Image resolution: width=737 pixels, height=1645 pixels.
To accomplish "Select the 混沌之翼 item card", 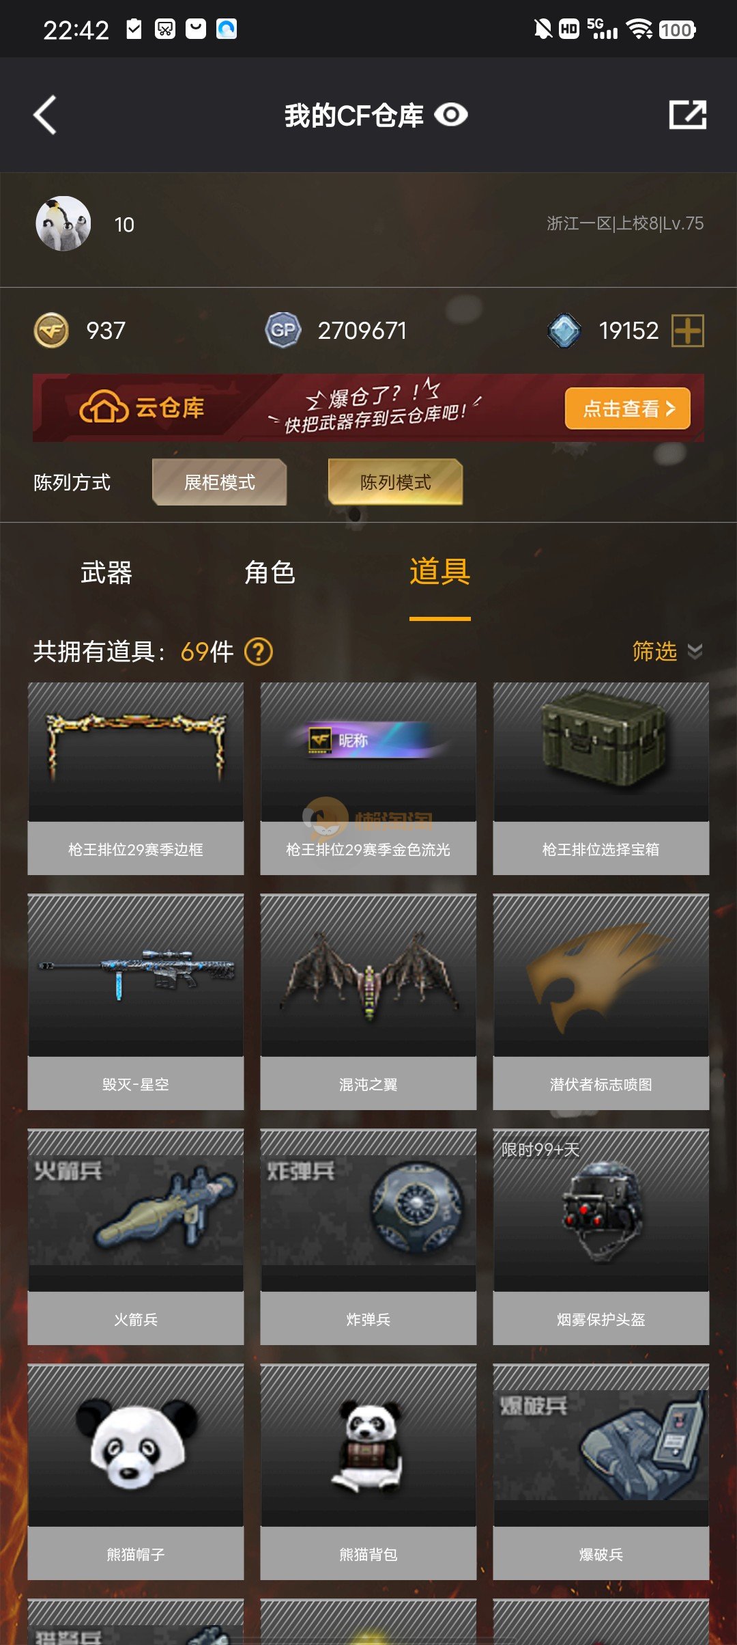I will point(369,1002).
